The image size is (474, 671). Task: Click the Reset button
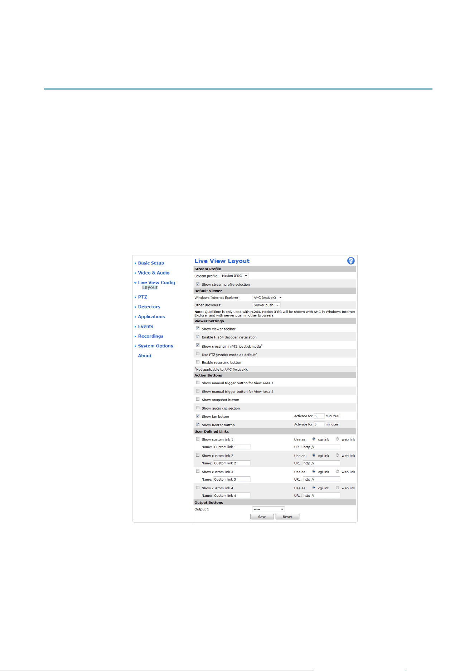point(287,517)
